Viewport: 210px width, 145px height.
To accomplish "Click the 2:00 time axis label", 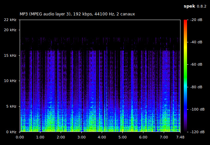I will [61, 137].
